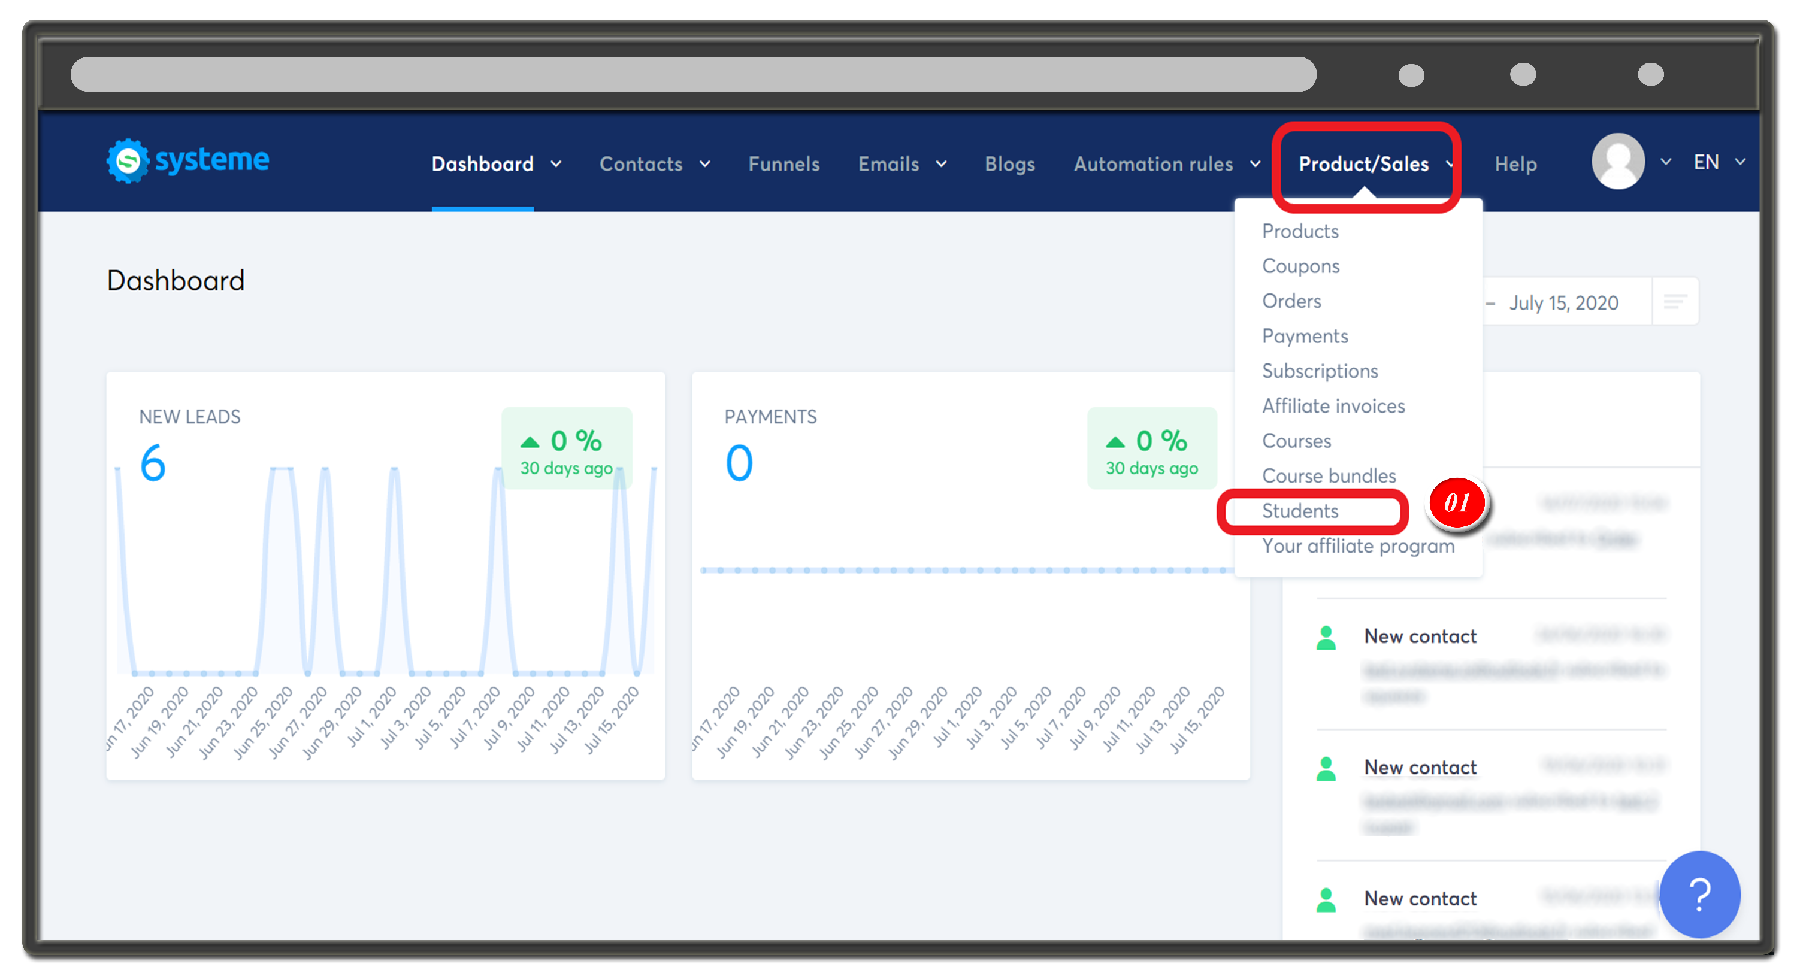Open the Orders menu entry

1291,301
